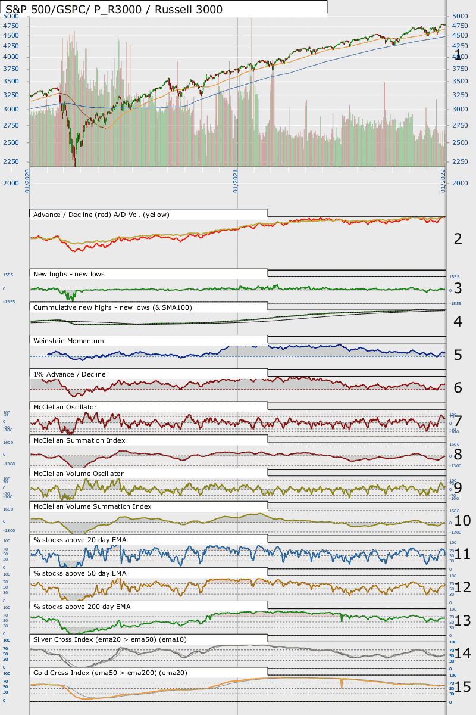Screen dimensions: 476x715
Task: Click panel number 15 beside Gold Cross Index
Action: [462, 687]
